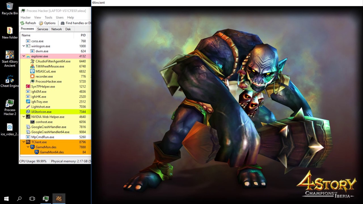Select the dwm.exe process row

coord(56,51)
